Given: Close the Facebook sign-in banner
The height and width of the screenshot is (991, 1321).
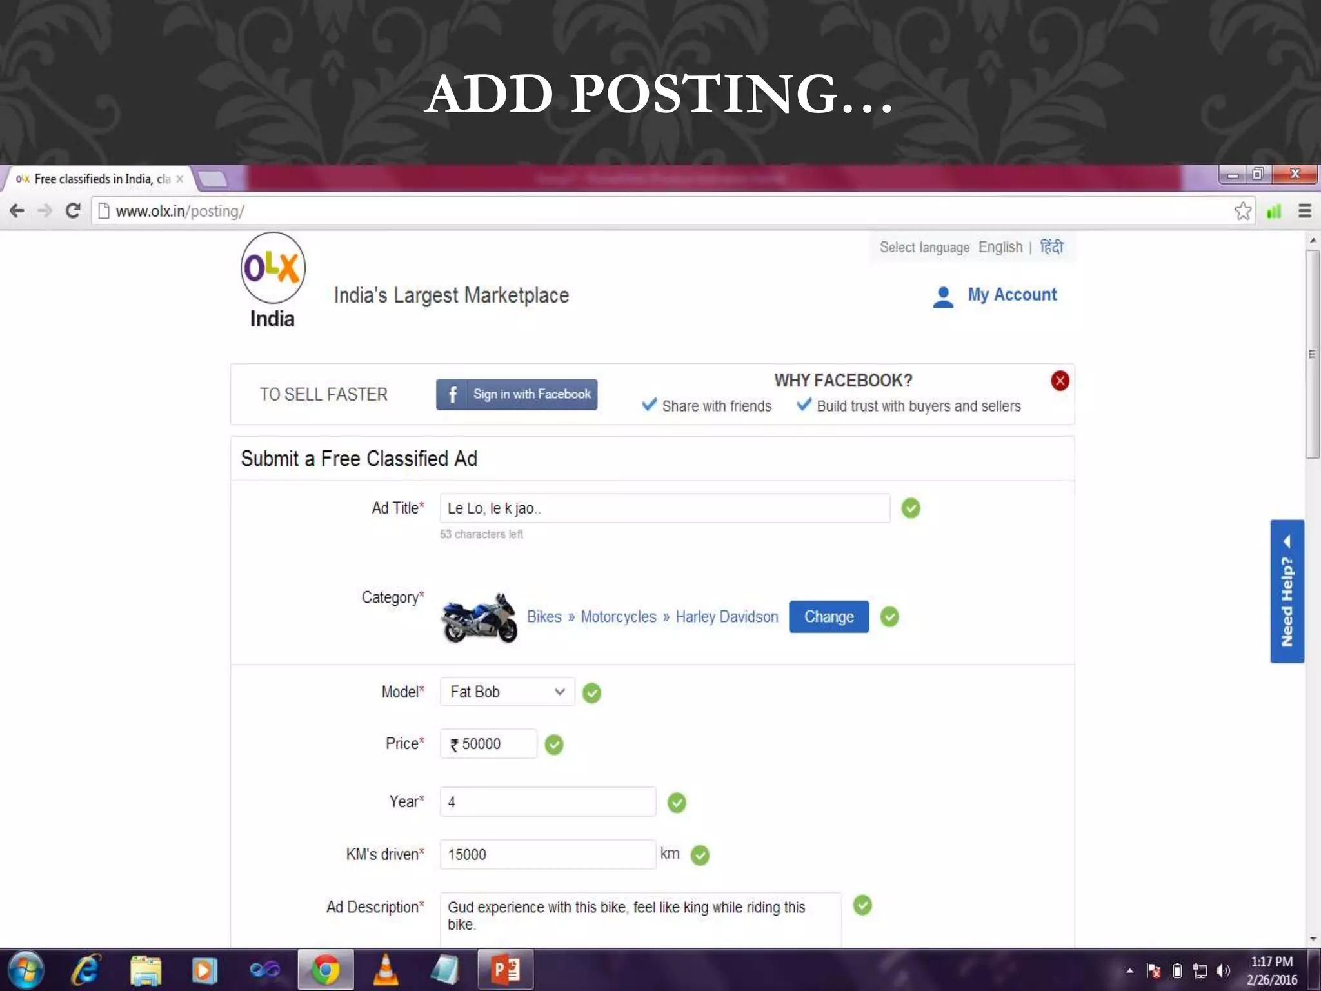Looking at the screenshot, I should tap(1060, 381).
